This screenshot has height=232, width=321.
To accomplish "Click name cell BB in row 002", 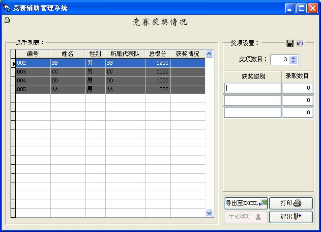I will 67,63.
